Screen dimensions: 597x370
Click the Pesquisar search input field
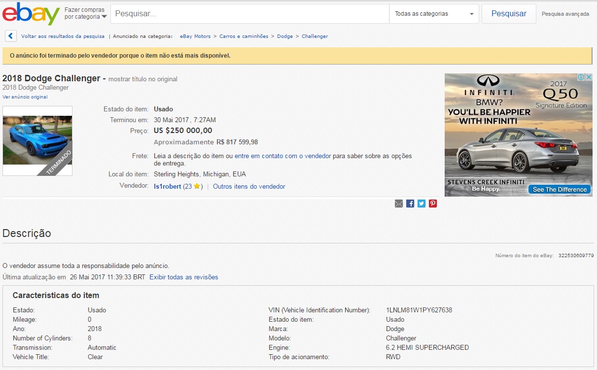pos(249,14)
